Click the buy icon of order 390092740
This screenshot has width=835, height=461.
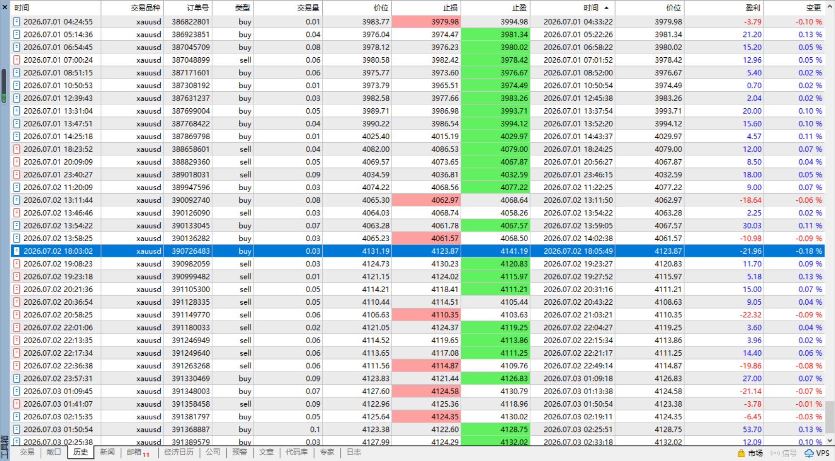point(17,200)
